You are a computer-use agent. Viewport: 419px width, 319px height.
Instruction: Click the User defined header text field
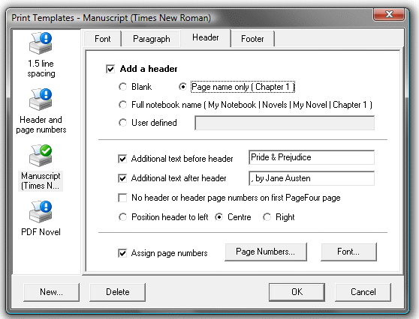[x=285, y=123]
